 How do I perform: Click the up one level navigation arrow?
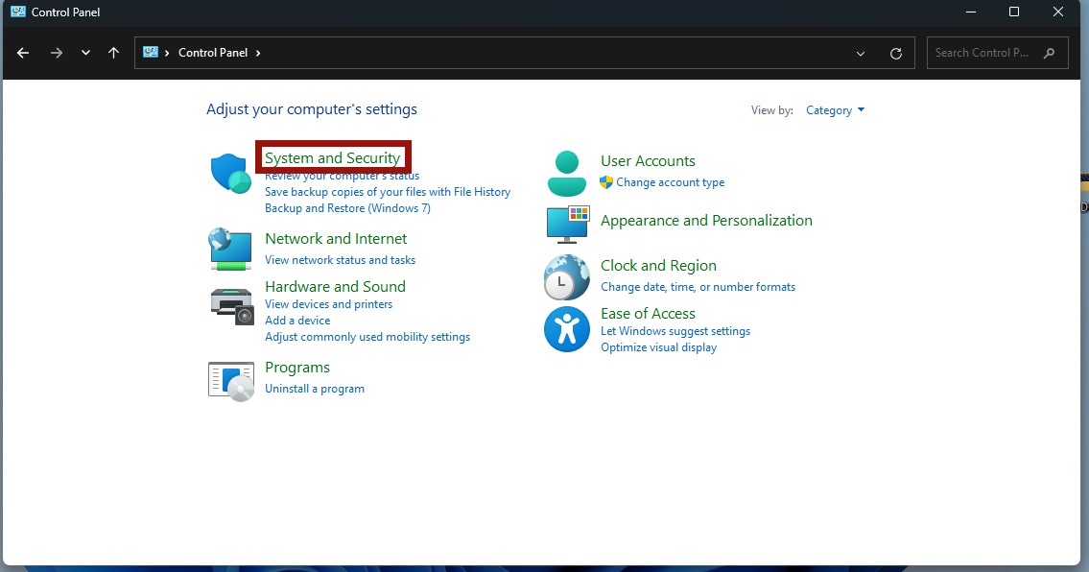tap(112, 53)
